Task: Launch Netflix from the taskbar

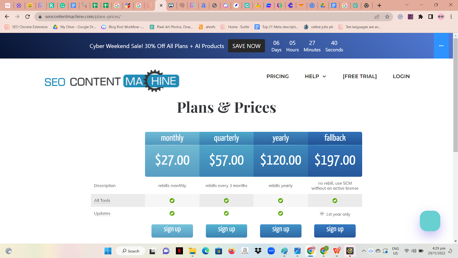Action: click(x=179, y=251)
